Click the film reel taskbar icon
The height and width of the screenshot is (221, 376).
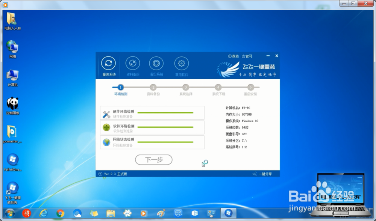coord(178,213)
